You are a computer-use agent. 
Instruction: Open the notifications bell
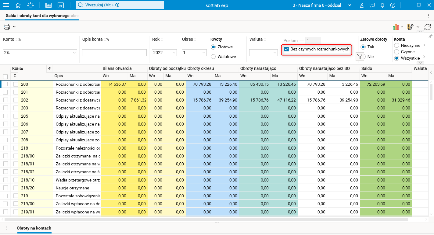point(382,5)
